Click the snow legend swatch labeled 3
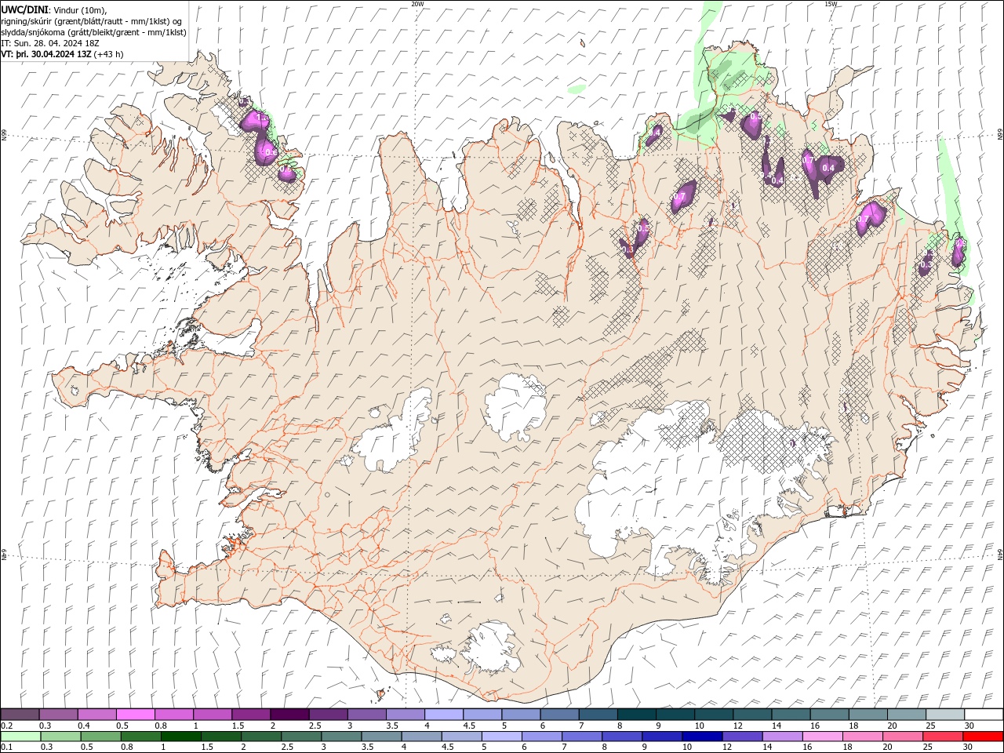Viewport: 1004px width, 753px height. click(367, 715)
